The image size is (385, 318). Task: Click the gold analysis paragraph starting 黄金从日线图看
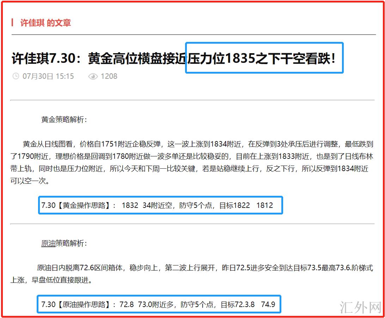click(192, 163)
